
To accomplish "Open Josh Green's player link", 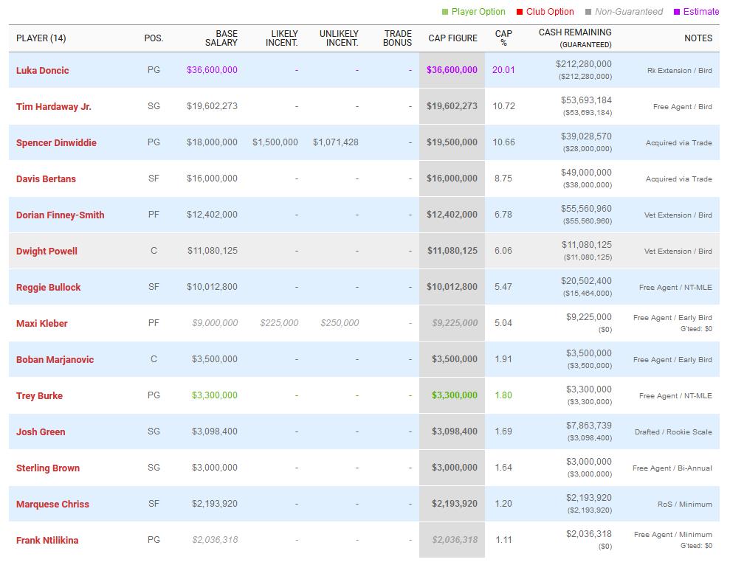I will click(41, 432).
